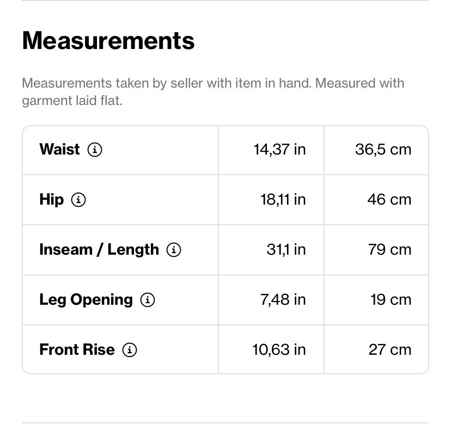
Task: Click the 31,1 in inseam value
Action: click(286, 250)
